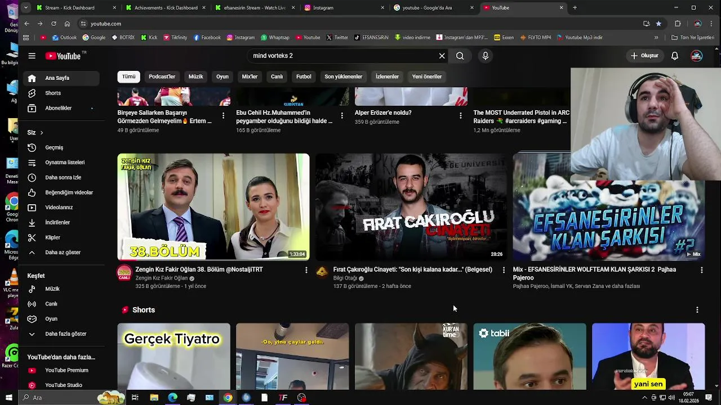The width and height of the screenshot is (721, 405).
Task: Open Canlı under Keşfet
Action: [x=61, y=304]
